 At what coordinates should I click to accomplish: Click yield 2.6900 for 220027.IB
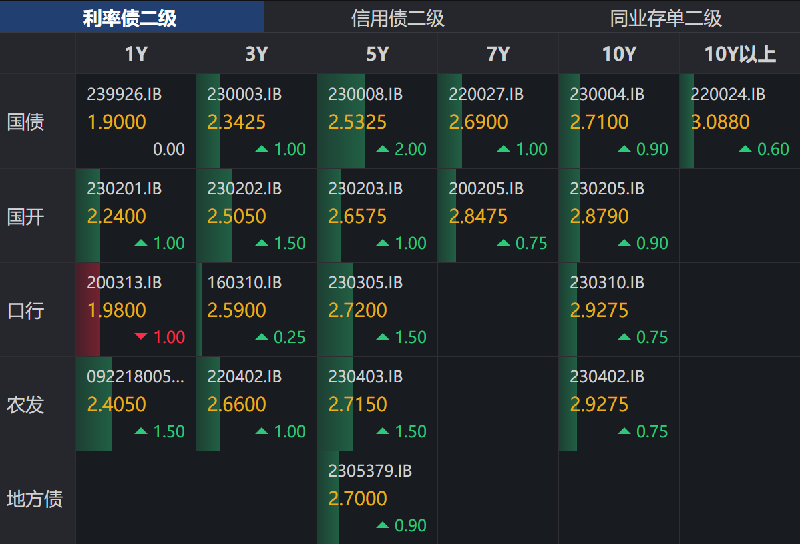[478, 122]
